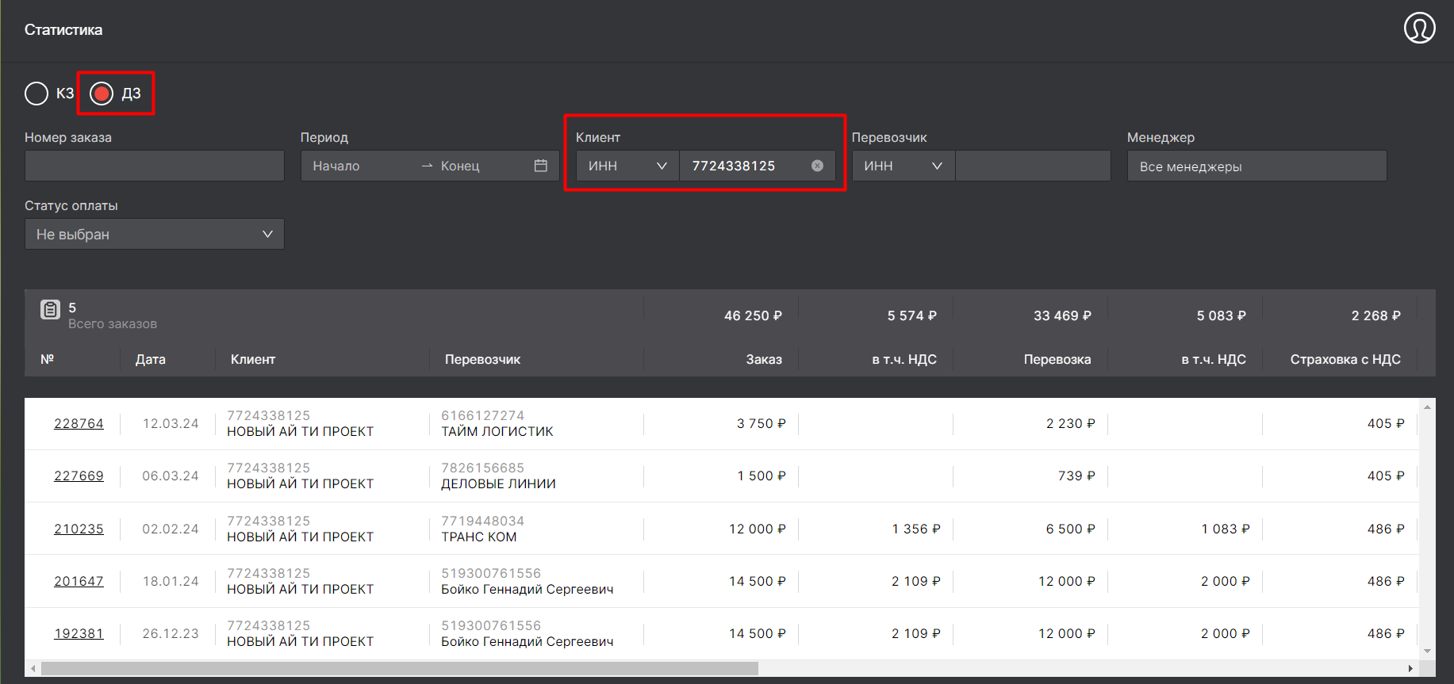Click date 26.12.23 cell
The image size is (1454, 684).
tap(171, 633)
